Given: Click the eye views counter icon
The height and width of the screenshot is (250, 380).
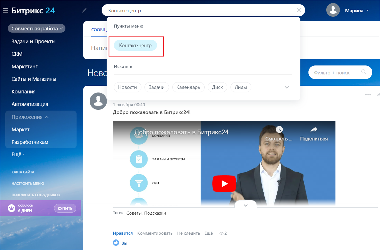Looking at the screenshot, I should click(x=221, y=233).
